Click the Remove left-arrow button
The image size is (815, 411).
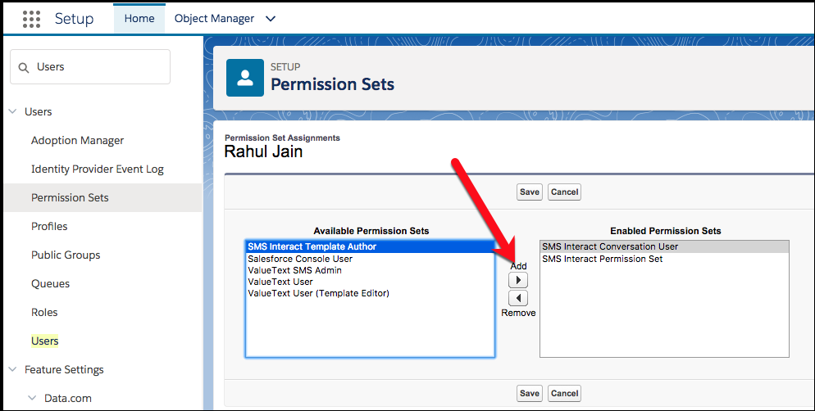coord(518,298)
